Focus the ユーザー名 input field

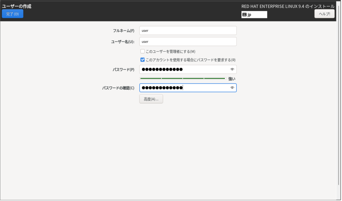188,42
